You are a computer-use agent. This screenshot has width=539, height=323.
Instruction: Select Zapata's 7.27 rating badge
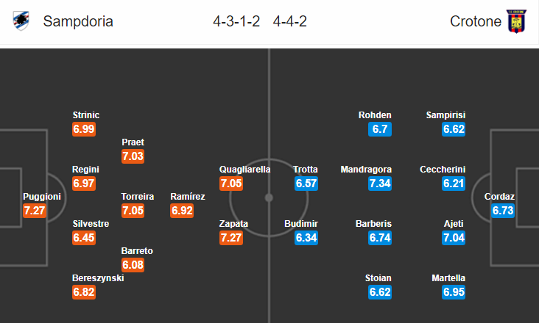point(231,237)
